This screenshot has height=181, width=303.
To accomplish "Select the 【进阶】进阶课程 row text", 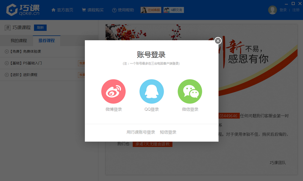I will (x=23, y=75).
